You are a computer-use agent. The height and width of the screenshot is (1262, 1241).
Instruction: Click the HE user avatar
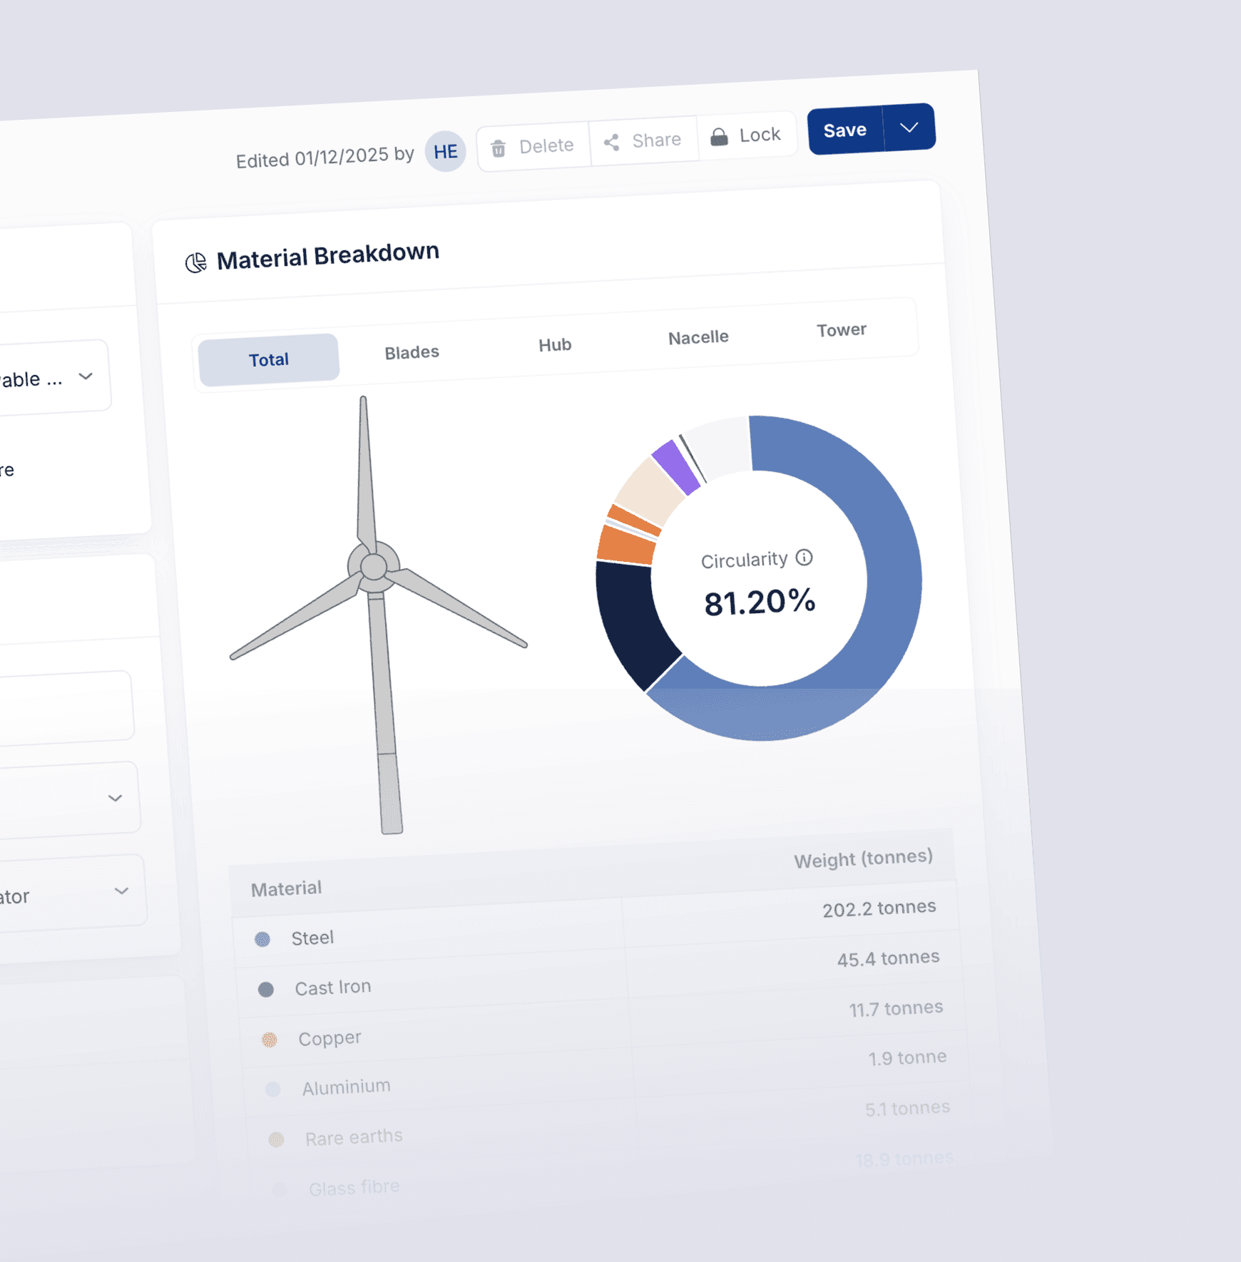[x=445, y=151]
